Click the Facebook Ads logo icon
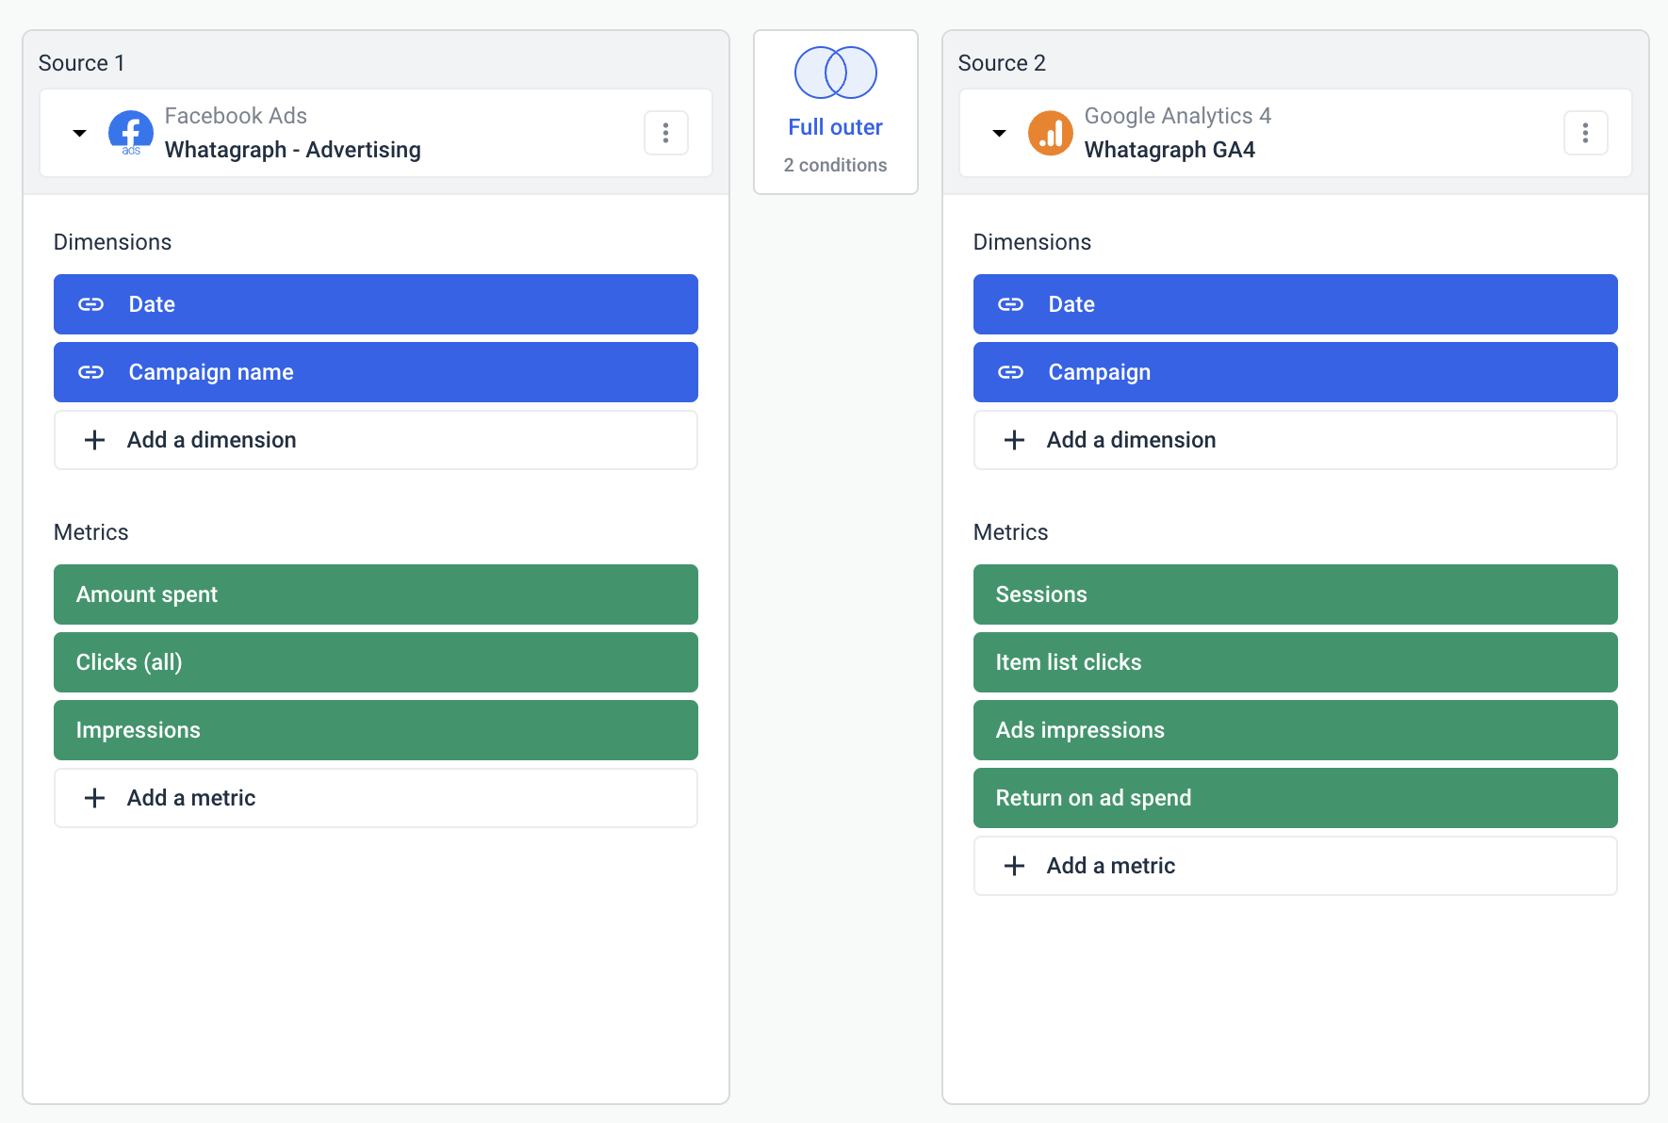Viewport: 1668px width, 1123px height. pyautogui.click(x=131, y=133)
